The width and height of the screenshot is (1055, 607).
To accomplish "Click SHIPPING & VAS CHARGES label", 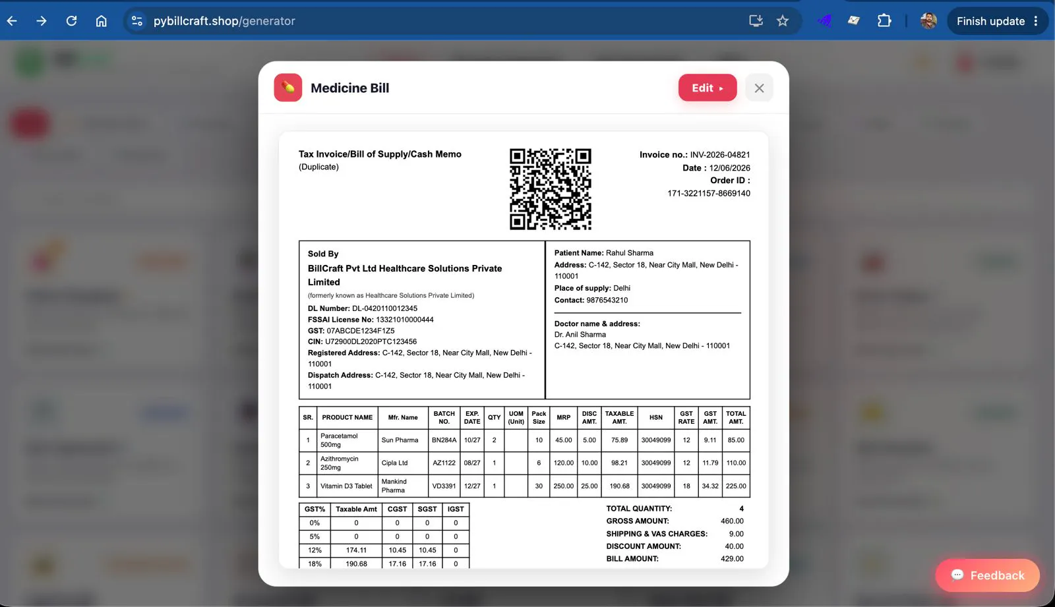I will click(657, 534).
